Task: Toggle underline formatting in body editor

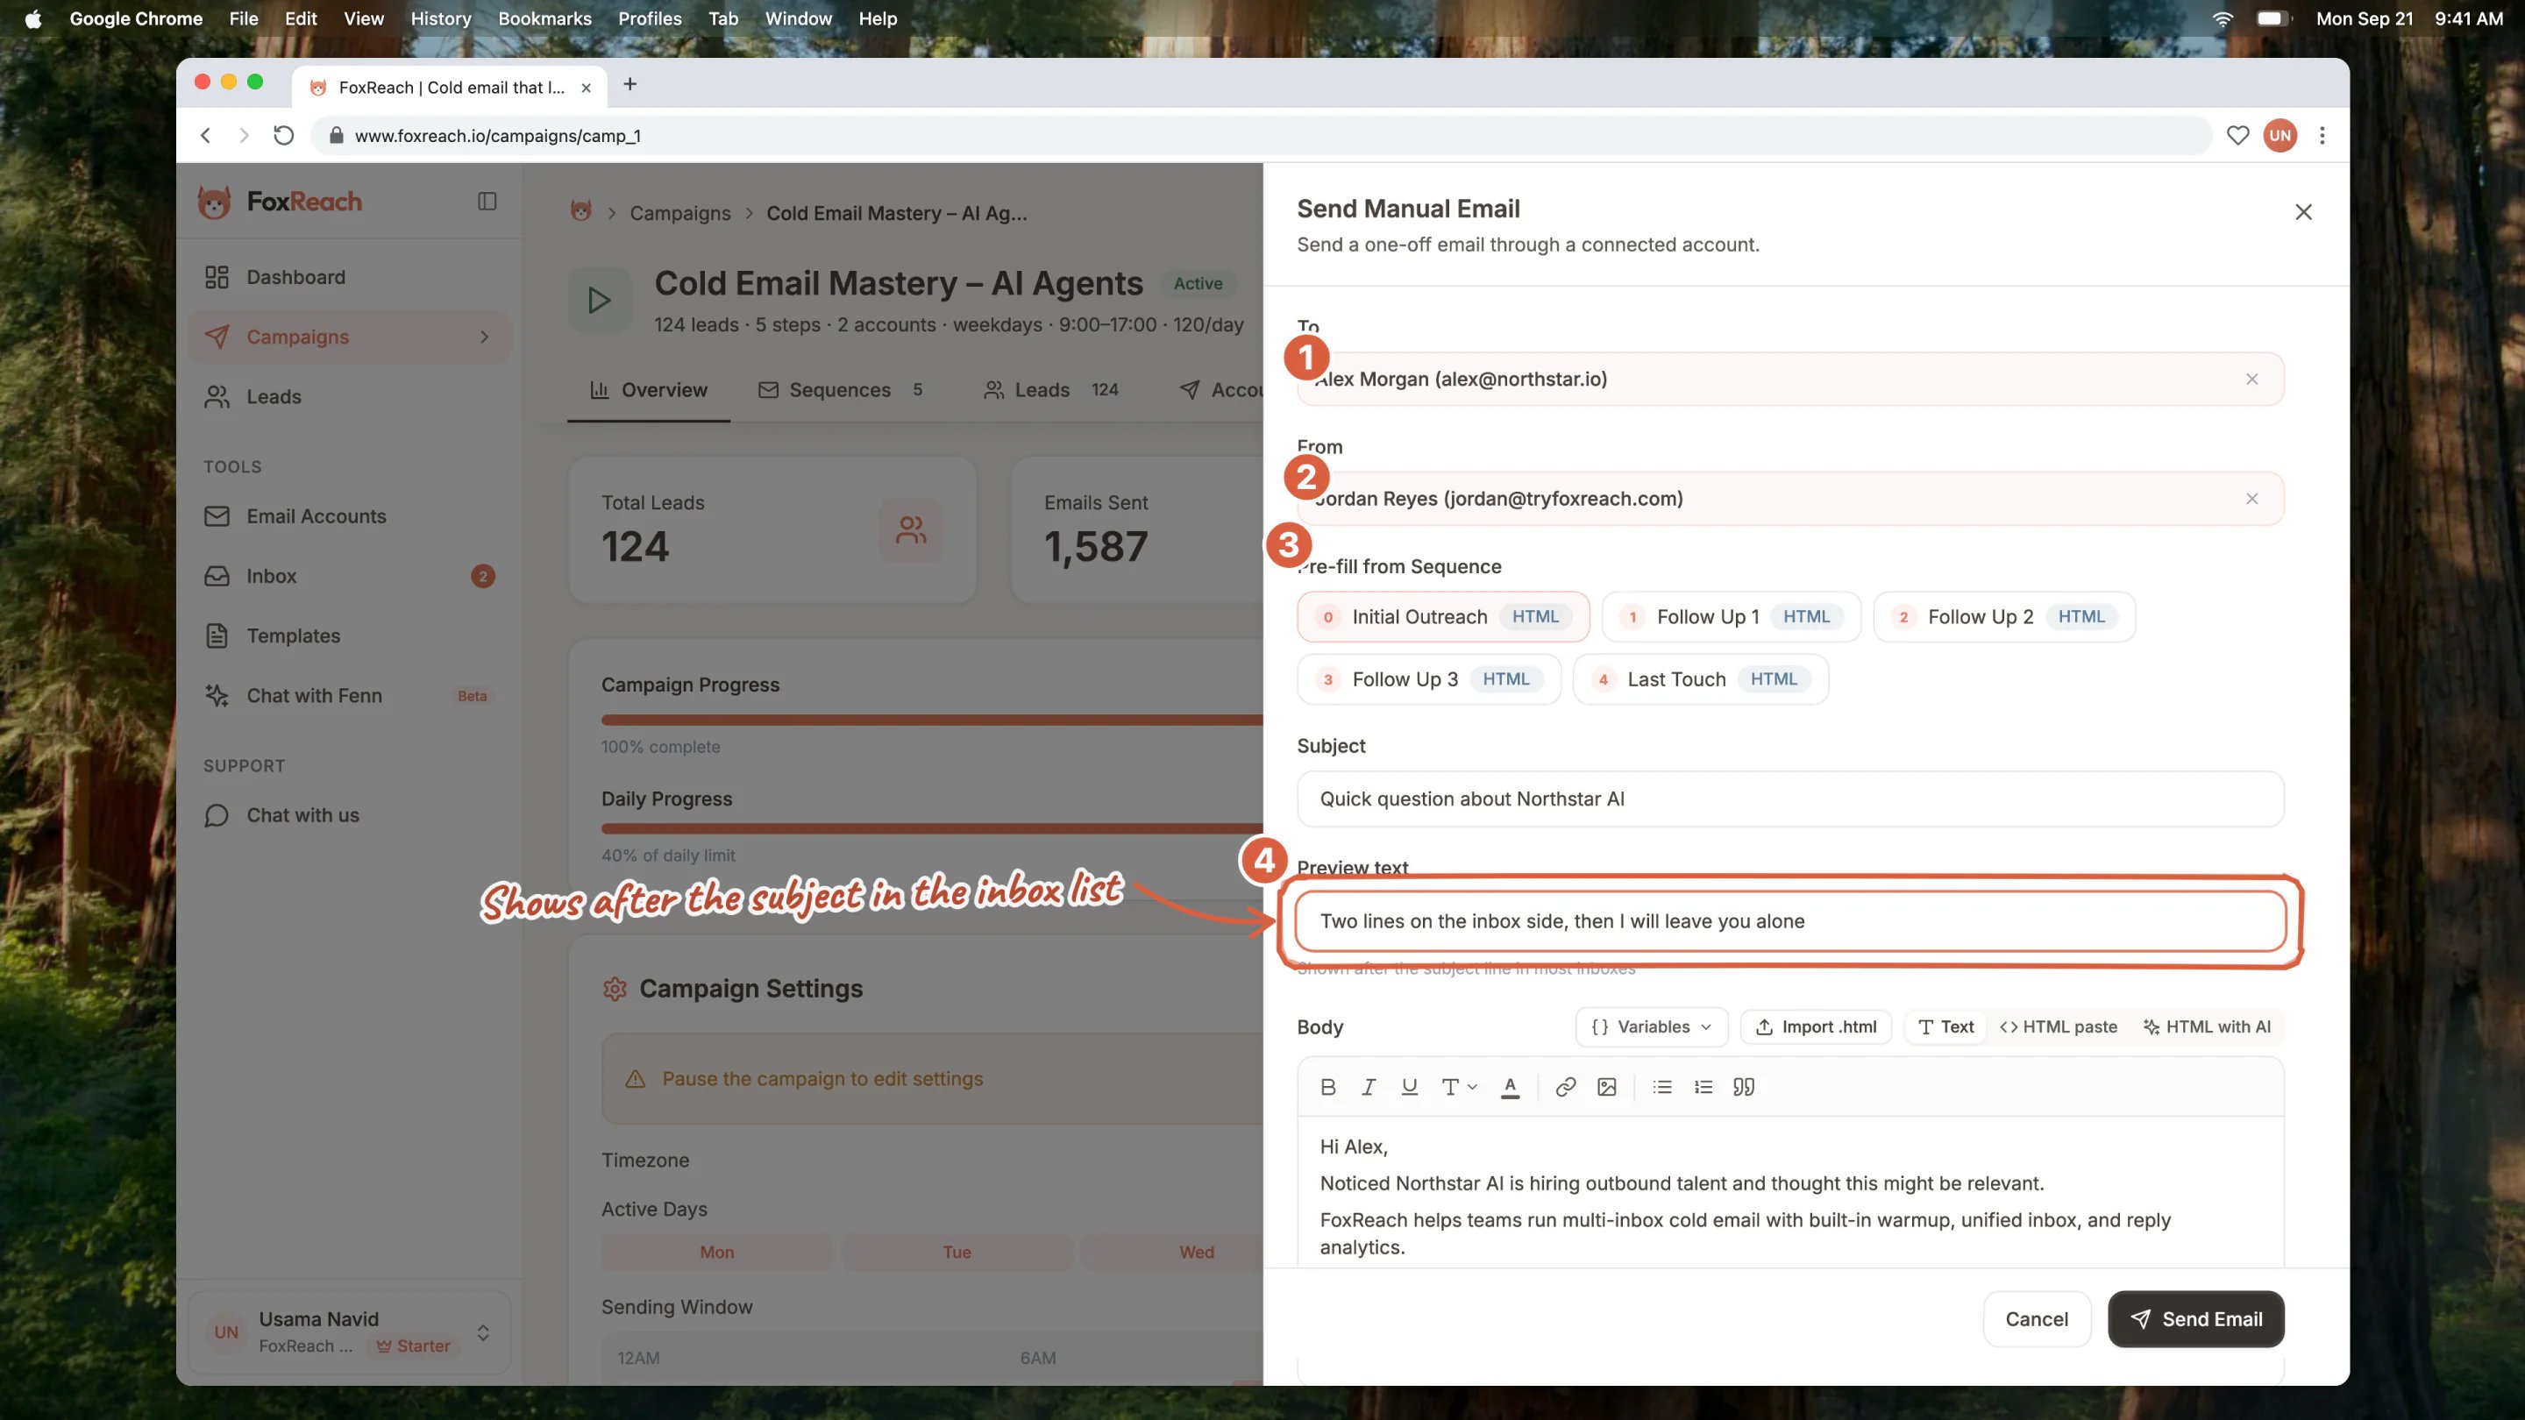Action: pyautogui.click(x=1410, y=1087)
